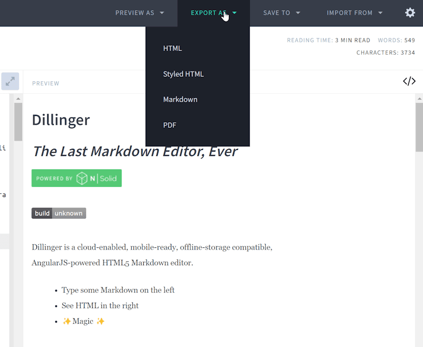
Task: Click the word count '549'
Action: (409, 41)
